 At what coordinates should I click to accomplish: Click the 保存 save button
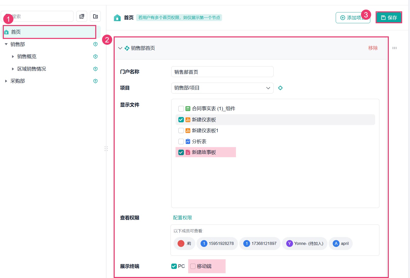click(389, 18)
